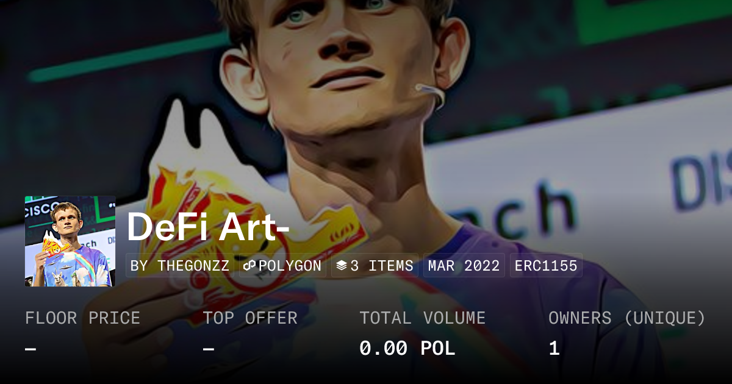Click the 0.00 POL volume value
Viewport: 732px width, 384px height.
tap(407, 349)
